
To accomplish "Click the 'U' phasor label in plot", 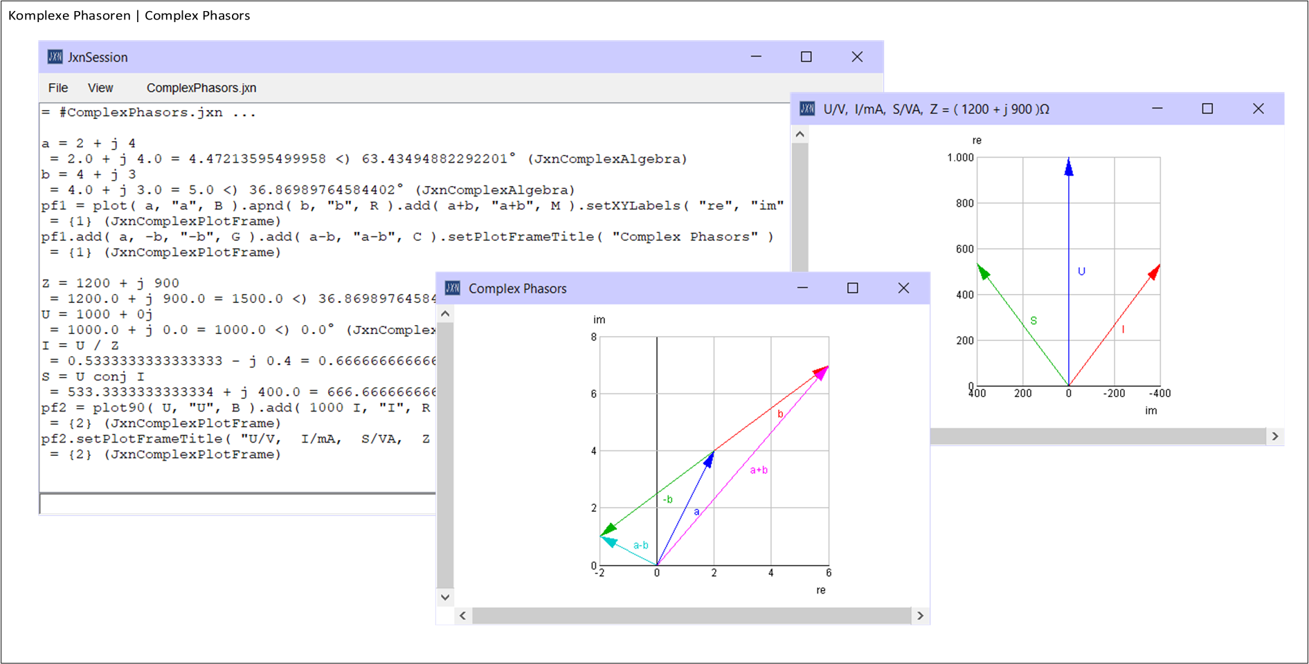I will tap(1081, 271).
